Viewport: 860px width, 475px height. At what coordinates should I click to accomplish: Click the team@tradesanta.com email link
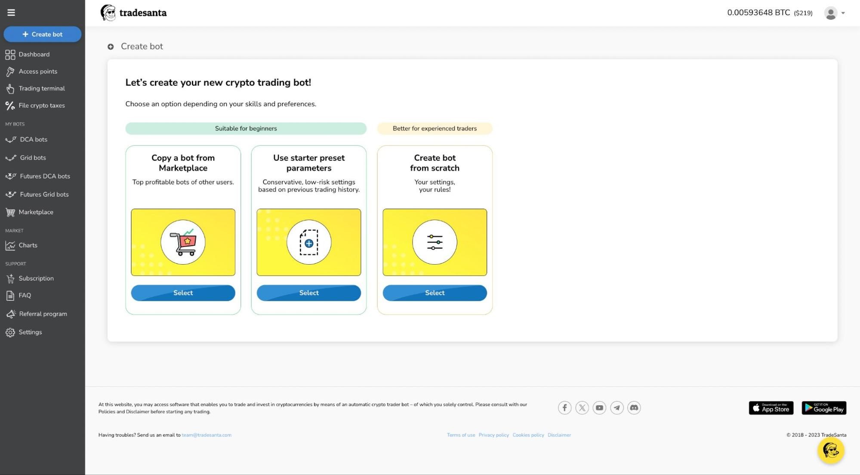pos(206,435)
